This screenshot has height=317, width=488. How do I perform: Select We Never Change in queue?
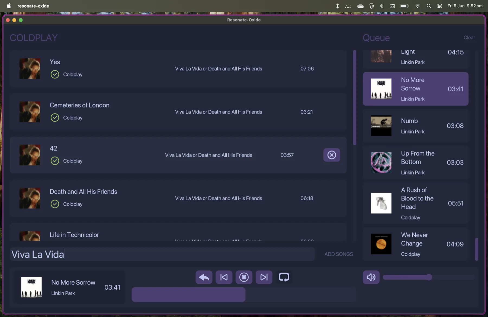415,244
